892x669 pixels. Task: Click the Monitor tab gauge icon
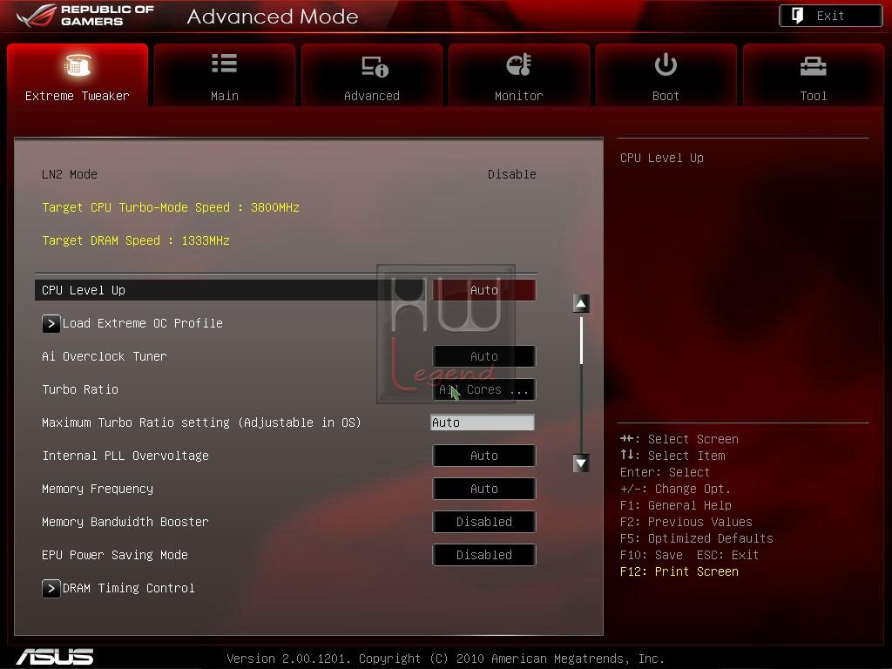pyautogui.click(x=519, y=64)
